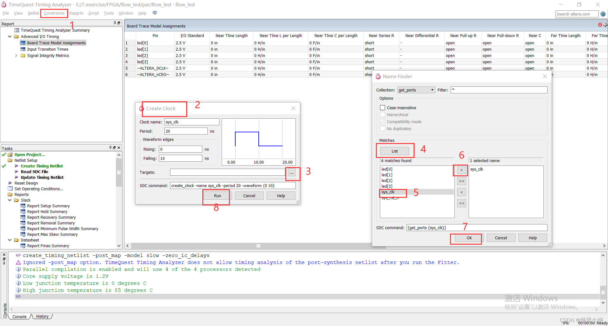The image size is (608, 326).
Task: Open the Constraints menu
Action: click(54, 13)
